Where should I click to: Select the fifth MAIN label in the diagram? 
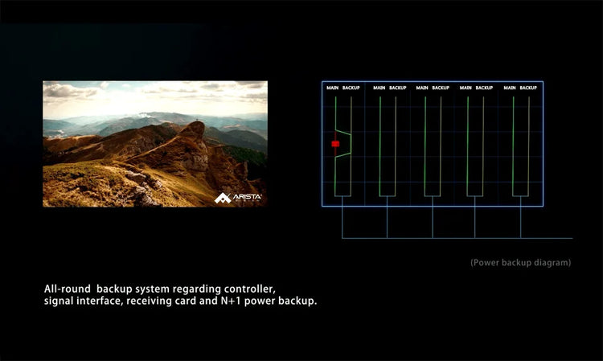click(509, 88)
